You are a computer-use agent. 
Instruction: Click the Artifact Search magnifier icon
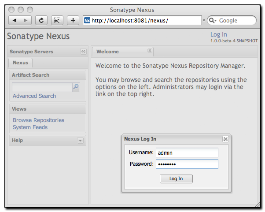pyautogui.click(x=76, y=87)
